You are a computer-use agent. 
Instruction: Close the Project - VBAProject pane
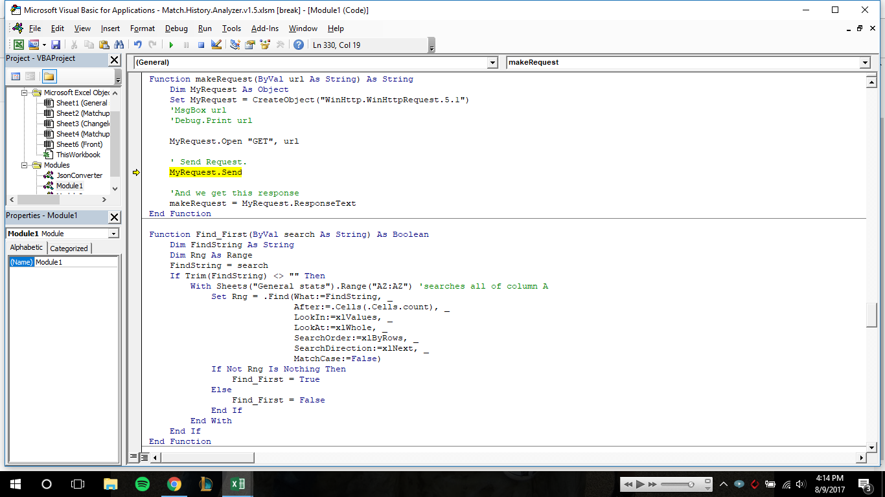tap(114, 60)
